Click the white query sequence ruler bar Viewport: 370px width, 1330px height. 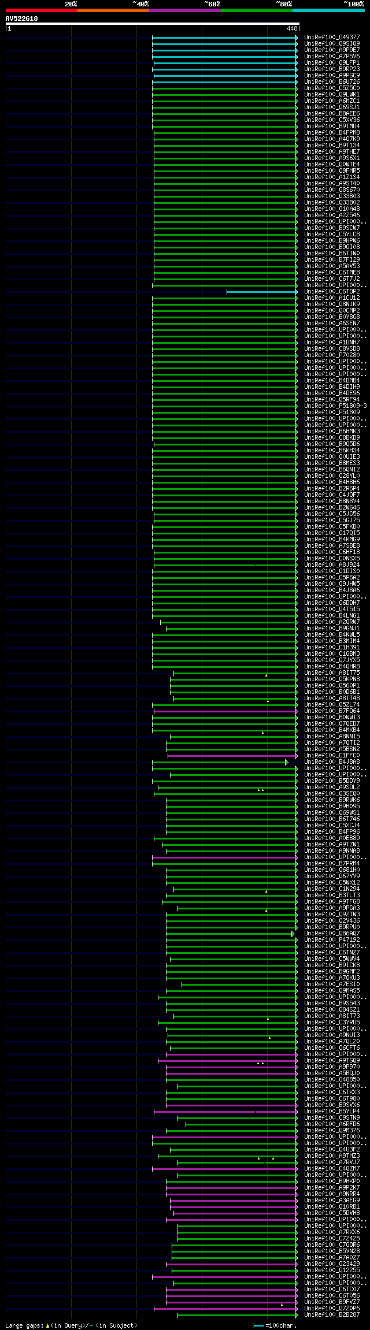pos(152,24)
